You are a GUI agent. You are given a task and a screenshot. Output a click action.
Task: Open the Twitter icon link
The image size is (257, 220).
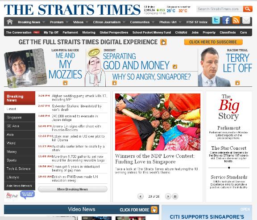tap(216, 21)
